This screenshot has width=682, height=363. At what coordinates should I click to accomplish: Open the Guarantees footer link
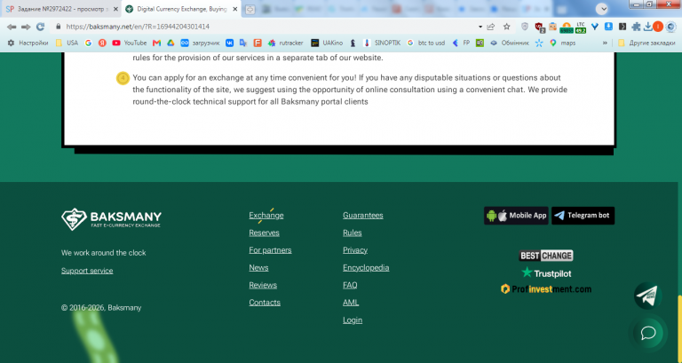click(x=362, y=215)
